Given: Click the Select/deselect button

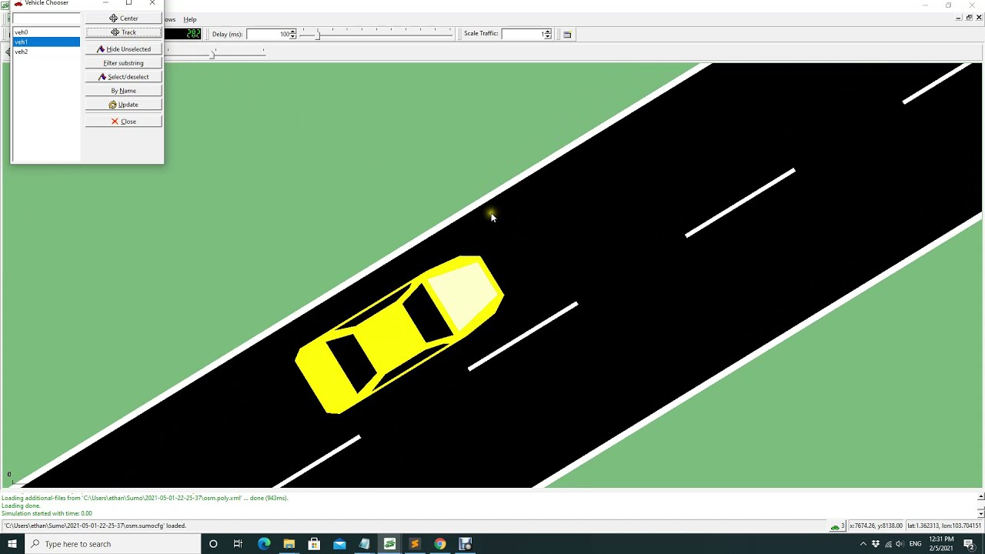Looking at the screenshot, I should tap(123, 77).
